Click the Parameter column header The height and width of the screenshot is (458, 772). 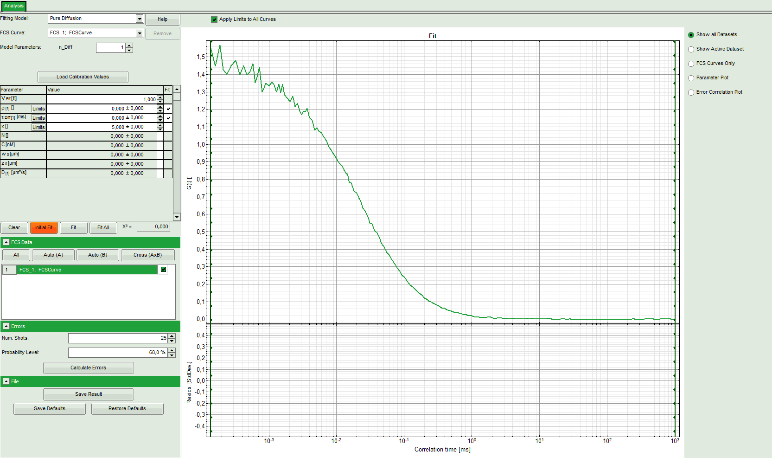coord(23,90)
